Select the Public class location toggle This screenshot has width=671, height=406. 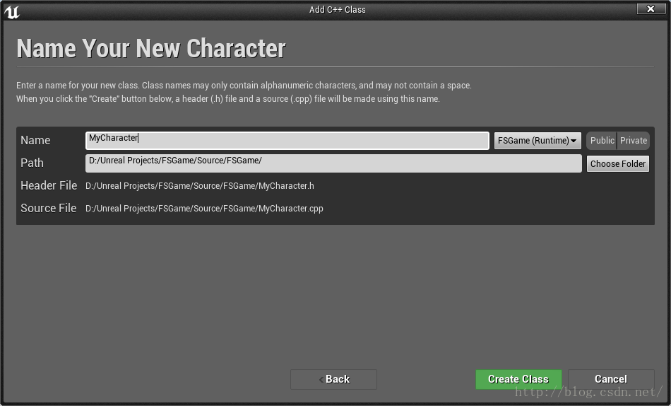coord(601,141)
